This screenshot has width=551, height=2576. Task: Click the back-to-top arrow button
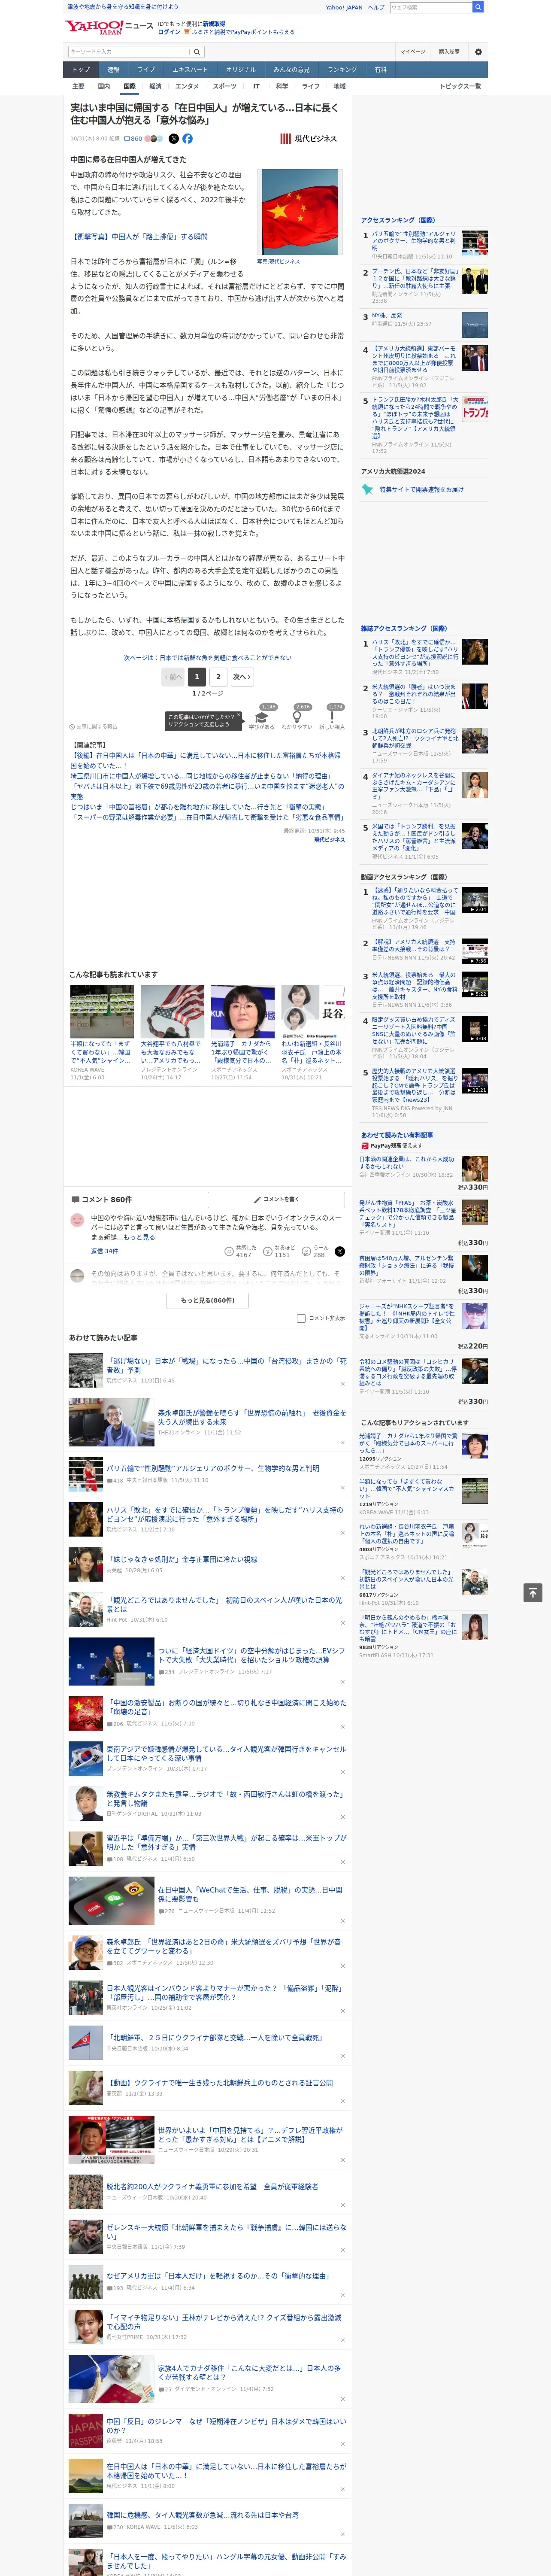pyautogui.click(x=533, y=1592)
